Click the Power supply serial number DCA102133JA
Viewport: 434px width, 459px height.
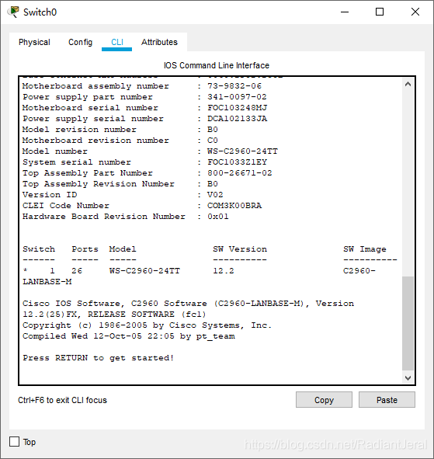pos(237,119)
